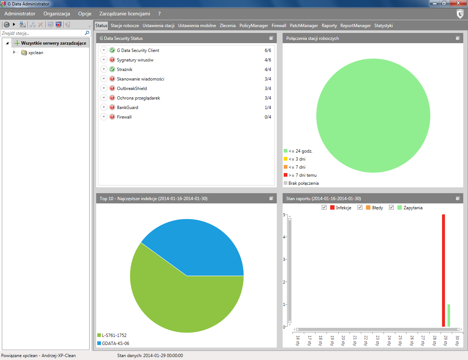The height and width of the screenshot is (360, 468).
Task: Expand the xpclean tree node
Action: pos(14,52)
